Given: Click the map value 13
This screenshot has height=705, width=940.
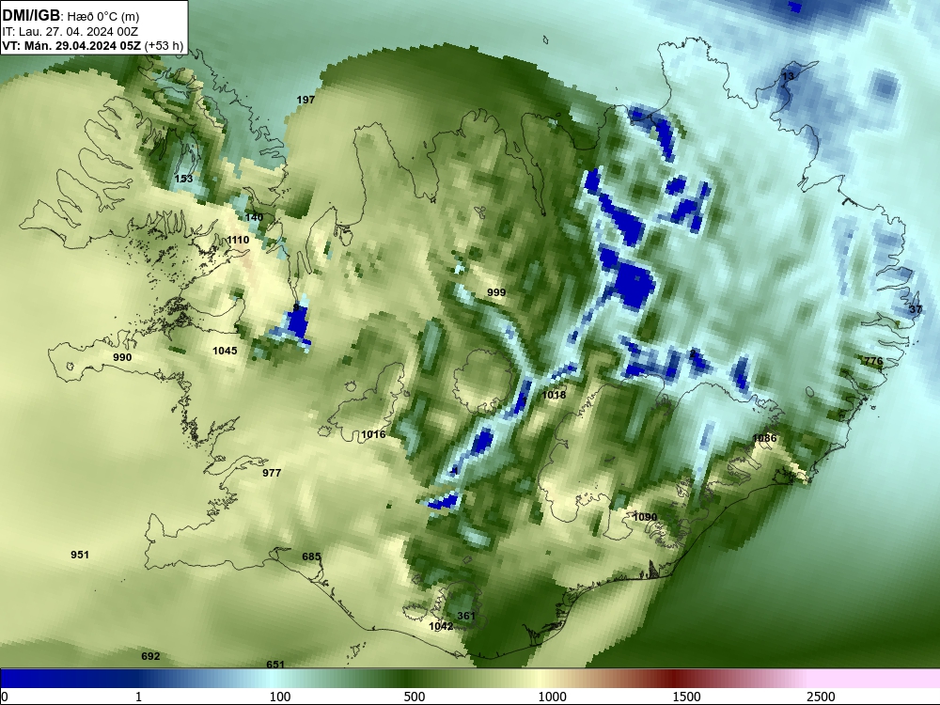Looking at the screenshot, I should point(788,76).
